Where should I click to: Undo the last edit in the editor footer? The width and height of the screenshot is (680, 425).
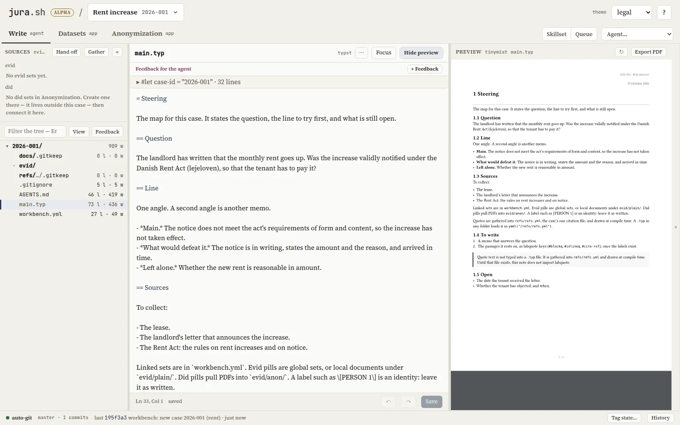click(x=388, y=402)
